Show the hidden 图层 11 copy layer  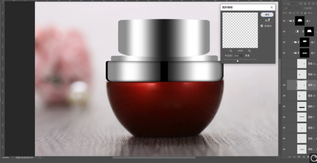point(284,63)
